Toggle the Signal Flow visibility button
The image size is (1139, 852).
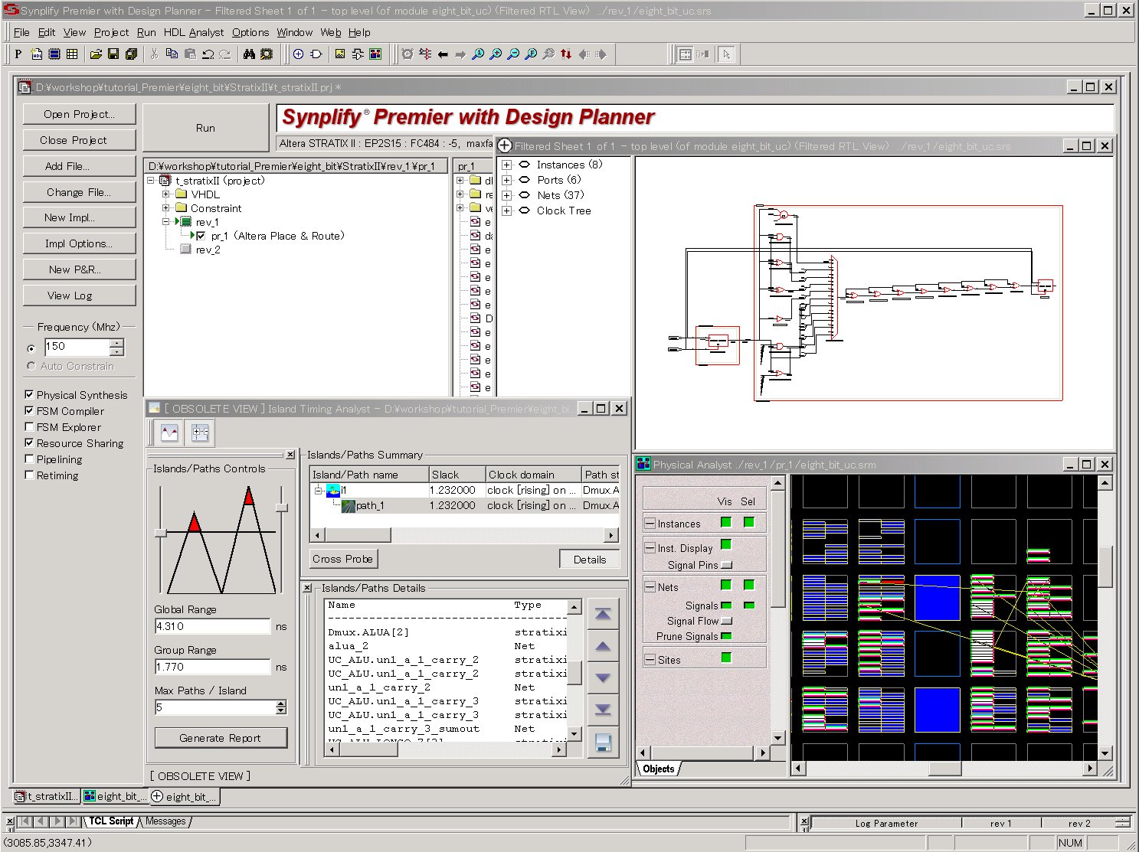pyautogui.click(x=726, y=621)
